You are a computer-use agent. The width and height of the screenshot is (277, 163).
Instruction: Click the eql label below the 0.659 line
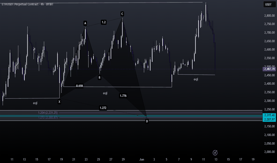coord(105,93)
